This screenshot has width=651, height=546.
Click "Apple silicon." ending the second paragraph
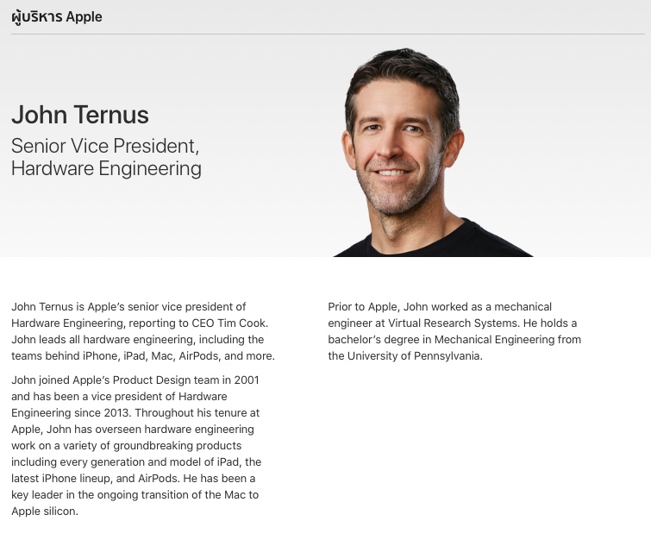click(x=45, y=511)
